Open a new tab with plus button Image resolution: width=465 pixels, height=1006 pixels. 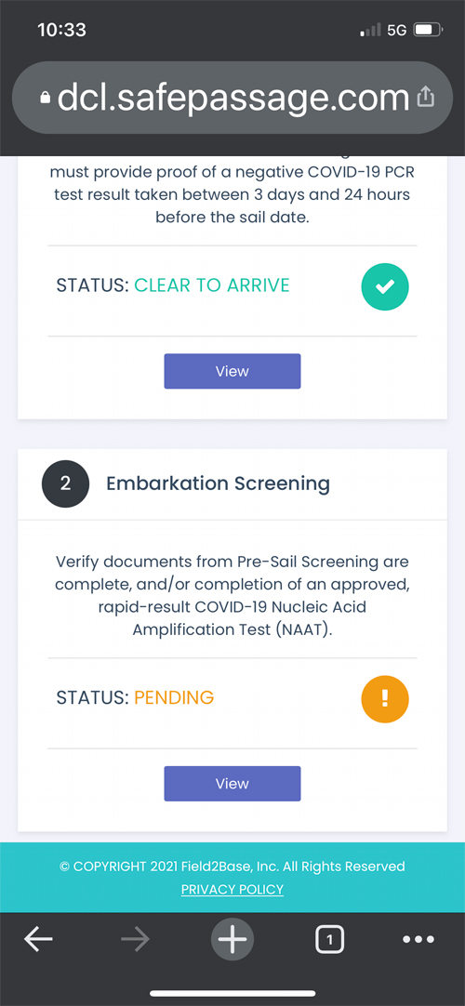tap(232, 940)
